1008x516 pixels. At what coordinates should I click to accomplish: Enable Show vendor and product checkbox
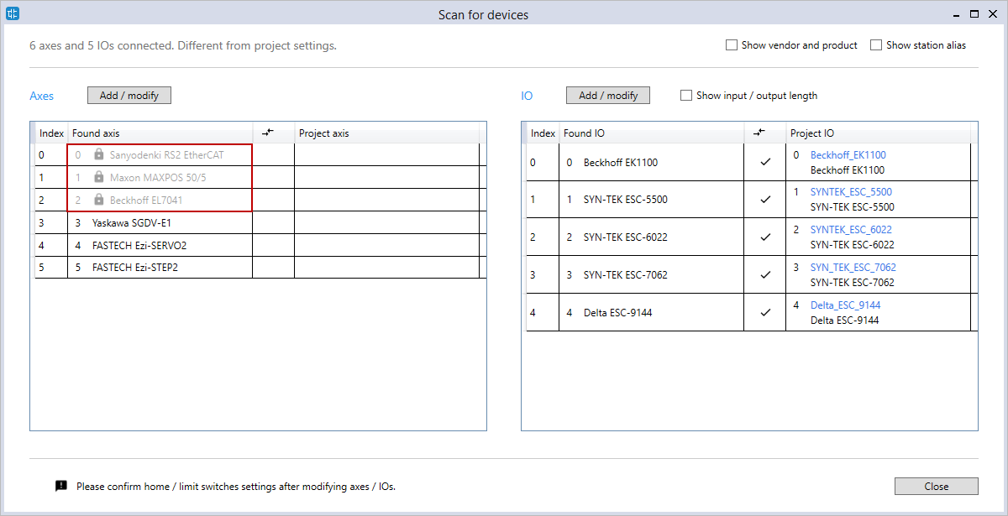coord(732,45)
